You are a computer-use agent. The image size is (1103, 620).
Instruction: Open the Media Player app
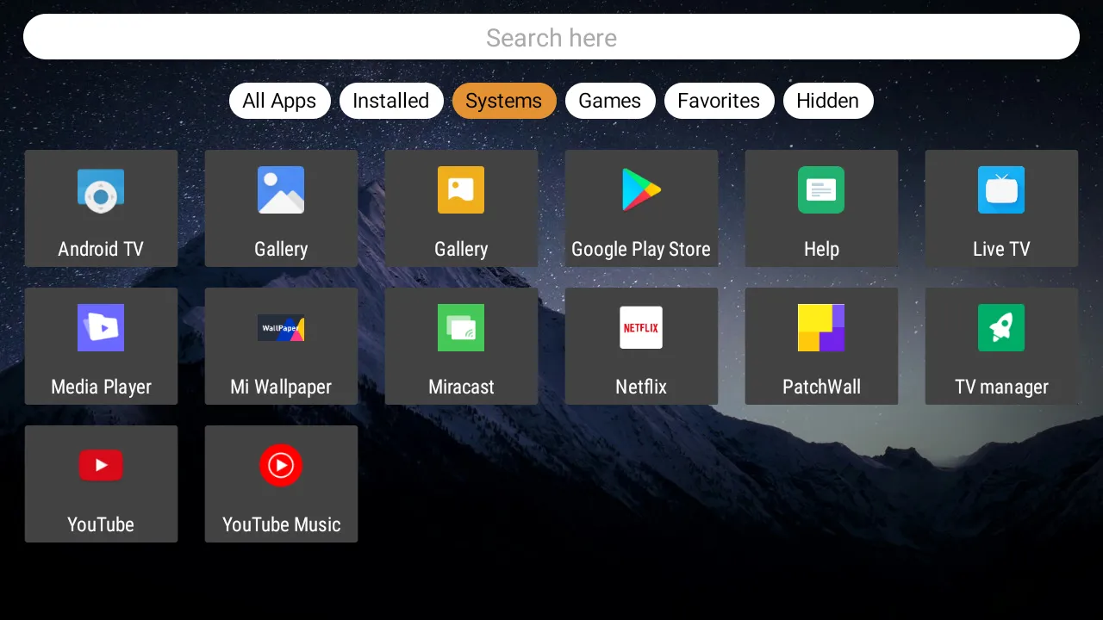(x=101, y=346)
